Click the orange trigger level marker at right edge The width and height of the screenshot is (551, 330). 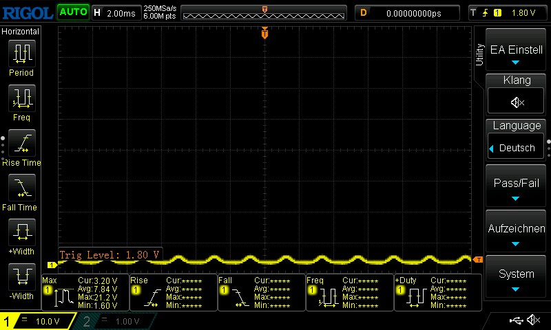click(x=478, y=259)
